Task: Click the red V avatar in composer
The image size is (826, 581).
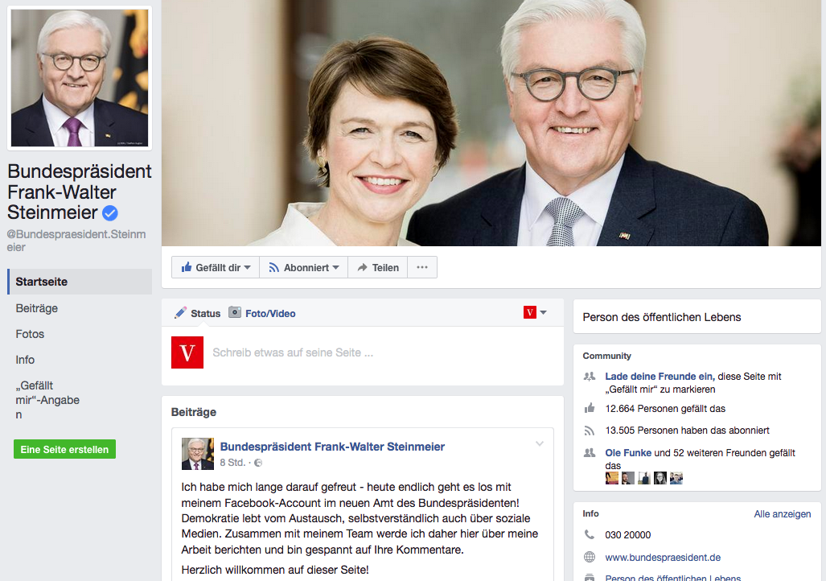Action: pyautogui.click(x=187, y=352)
